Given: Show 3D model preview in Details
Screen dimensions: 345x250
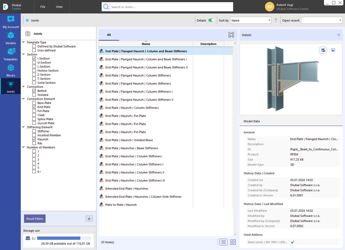Looking at the screenshot, I should (x=323, y=50).
